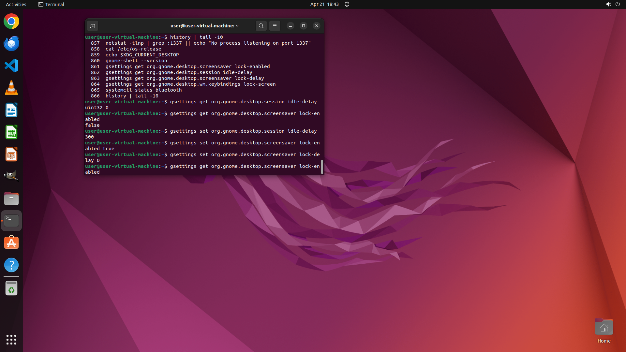The height and width of the screenshot is (352, 626).
Task: Open VLC media player
Action: click(x=11, y=88)
